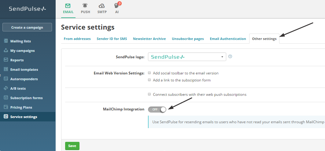Click the SendPulse logo in header
325x151 pixels.
(28, 9)
